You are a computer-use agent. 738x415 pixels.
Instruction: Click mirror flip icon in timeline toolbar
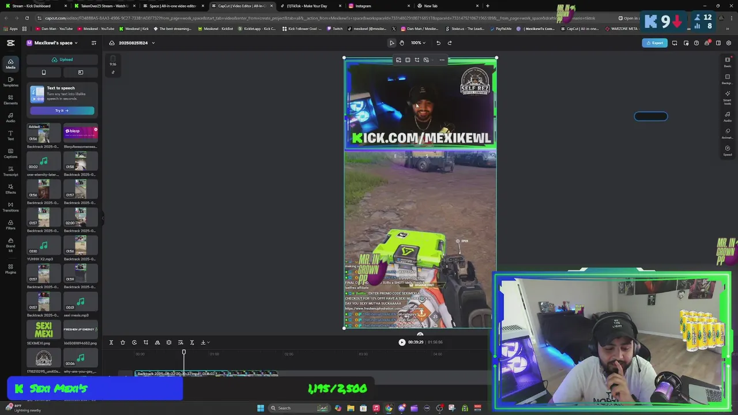coord(157,342)
